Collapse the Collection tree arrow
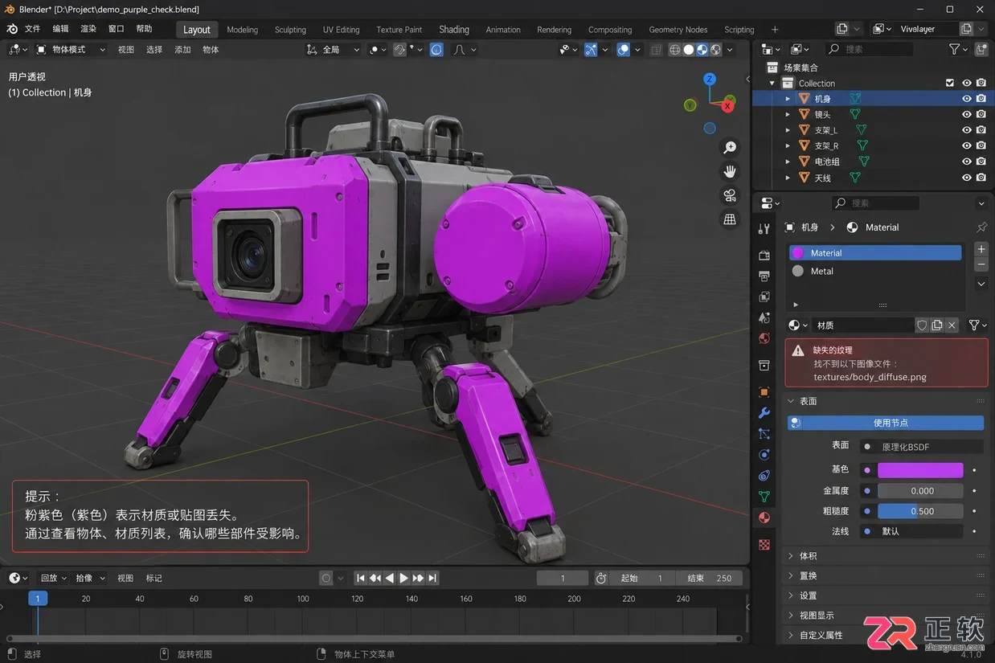This screenshot has height=663, width=995. point(772,83)
